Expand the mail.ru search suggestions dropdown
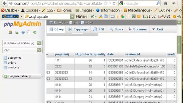Image resolution: width=183 pixels, height=103 pixels. tap(72, 17)
